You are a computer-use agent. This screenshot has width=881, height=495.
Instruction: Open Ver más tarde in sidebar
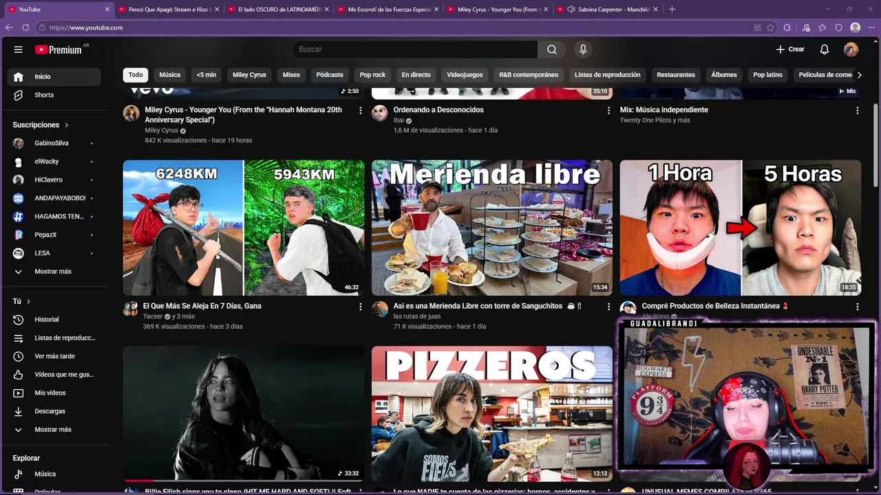(54, 356)
